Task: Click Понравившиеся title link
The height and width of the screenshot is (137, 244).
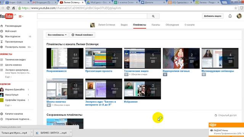Action: (x=56, y=71)
